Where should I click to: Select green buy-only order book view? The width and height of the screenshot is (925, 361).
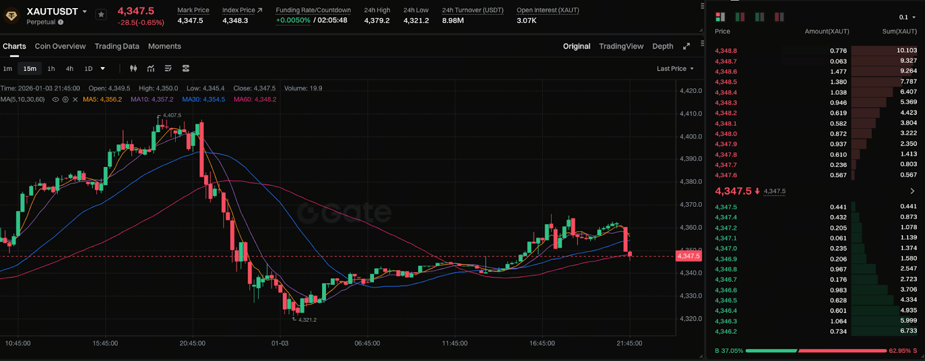[x=760, y=17]
